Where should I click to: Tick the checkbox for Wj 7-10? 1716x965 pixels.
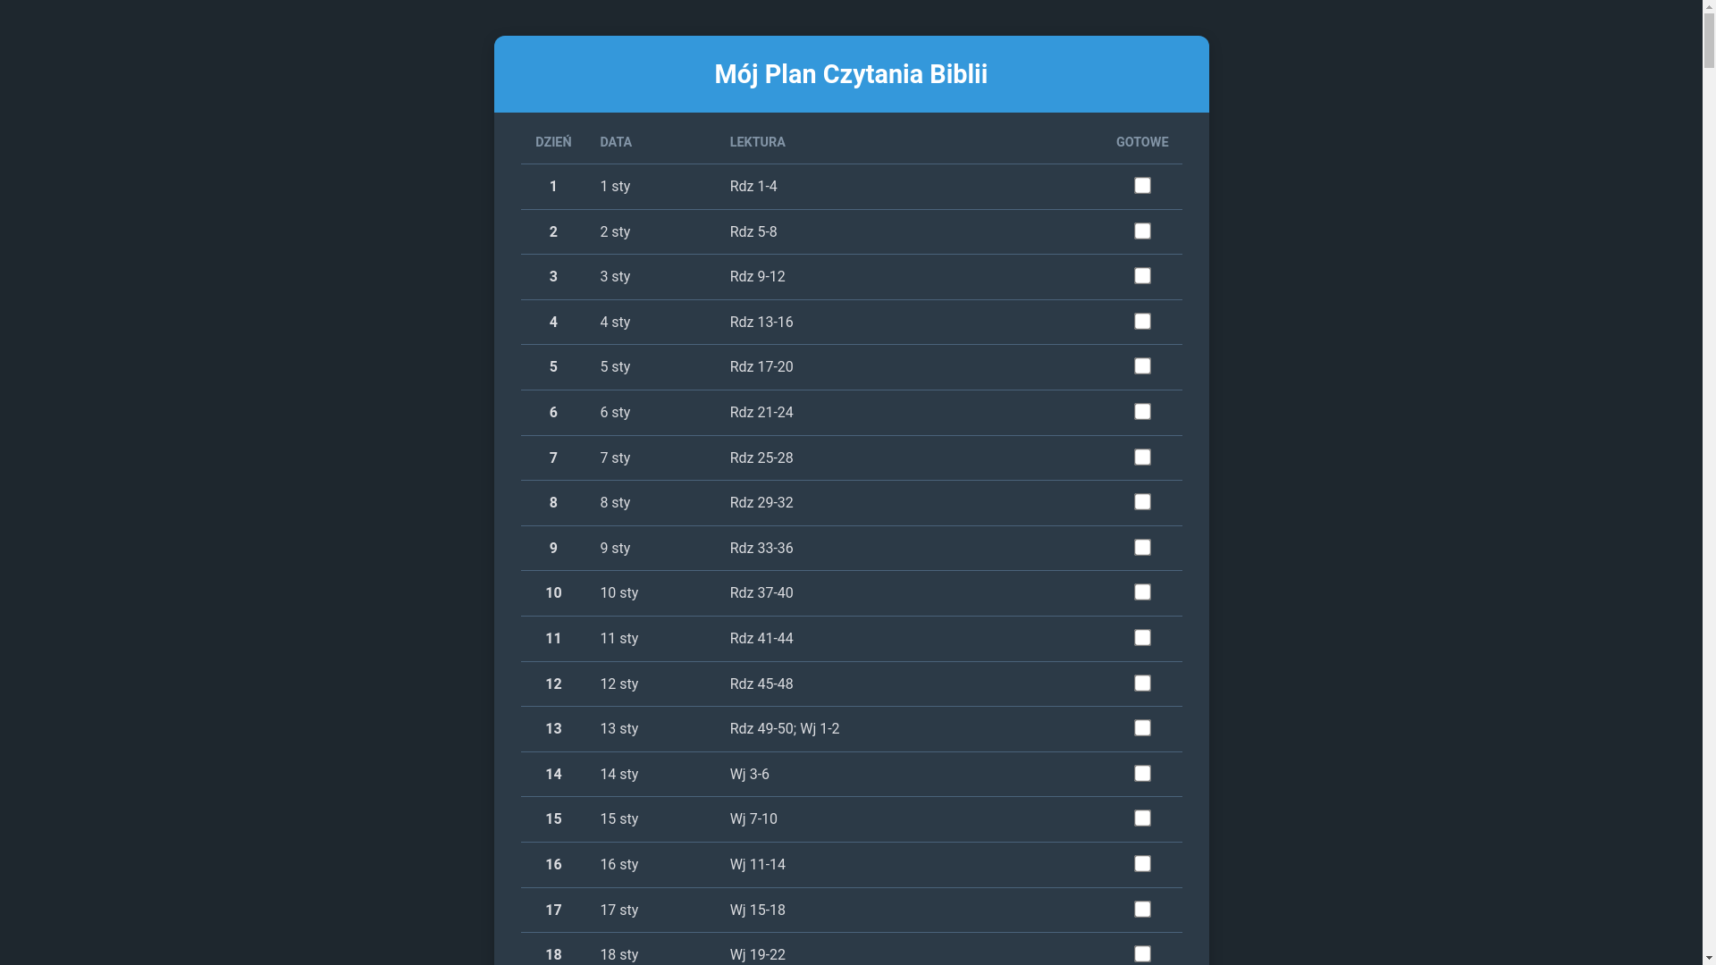tap(1142, 818)
